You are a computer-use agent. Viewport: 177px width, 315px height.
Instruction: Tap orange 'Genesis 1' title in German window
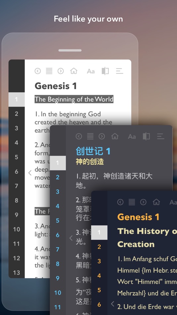[138, 217]
